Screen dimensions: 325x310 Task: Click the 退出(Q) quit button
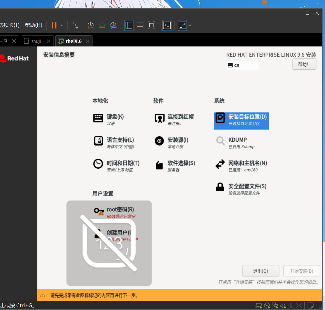pyautogui.click(x=261, y=271)
